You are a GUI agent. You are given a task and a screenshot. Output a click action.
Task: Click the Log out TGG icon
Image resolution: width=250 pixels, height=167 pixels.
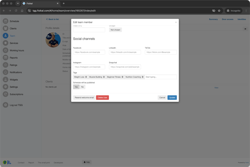6,105
